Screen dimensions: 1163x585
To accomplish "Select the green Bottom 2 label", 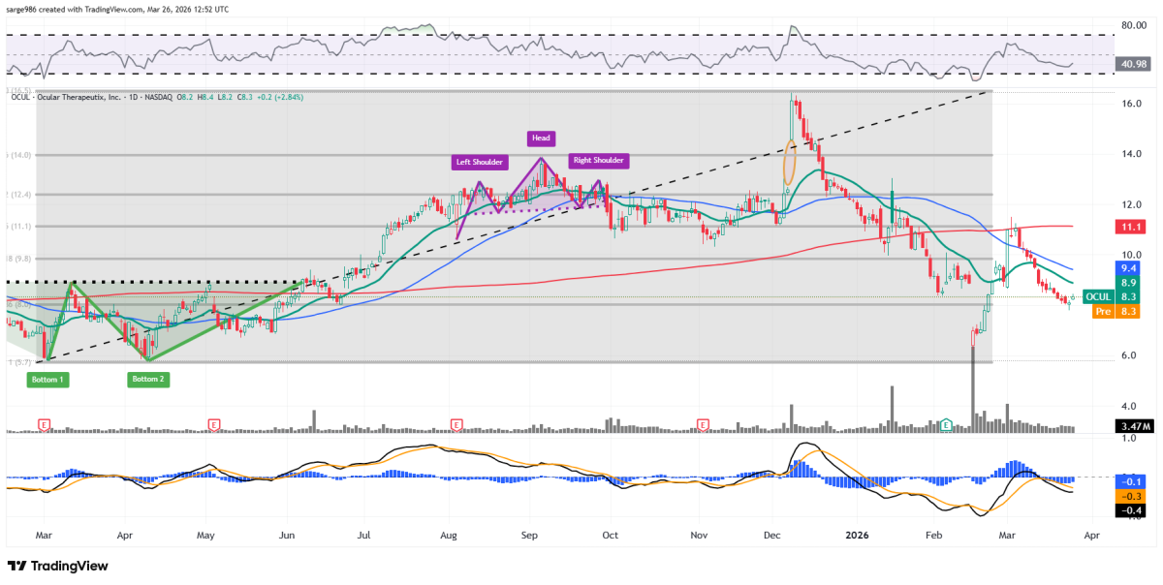I will [x=148, y=380].
